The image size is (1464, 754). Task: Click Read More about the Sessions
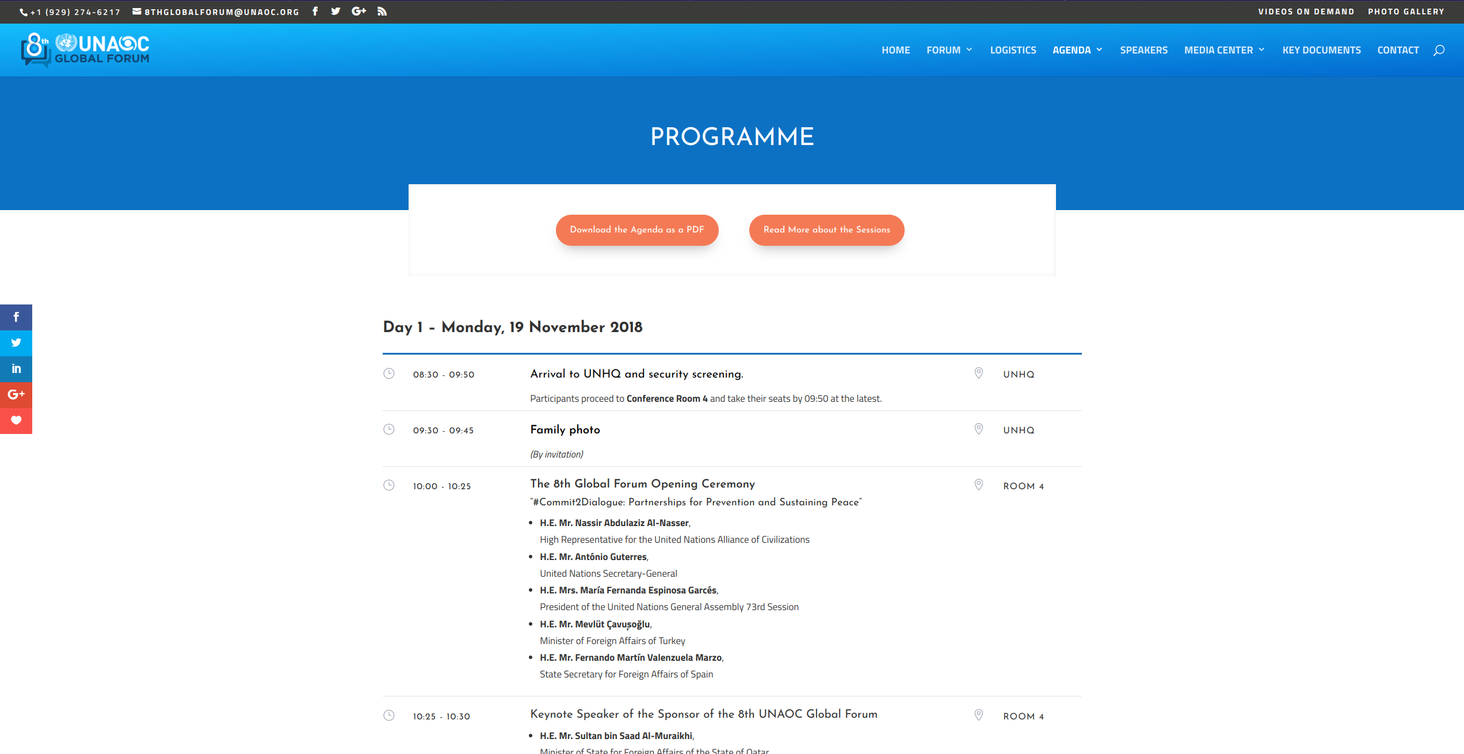pyautogui.click(x=826, y=230)
